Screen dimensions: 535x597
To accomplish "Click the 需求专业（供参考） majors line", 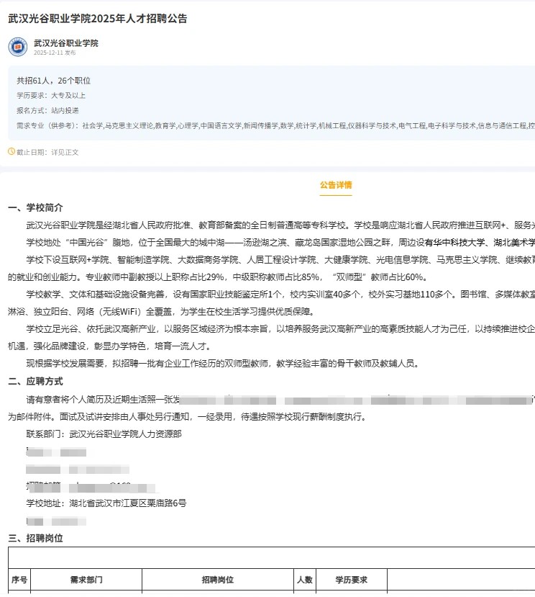I will (275, 125).
